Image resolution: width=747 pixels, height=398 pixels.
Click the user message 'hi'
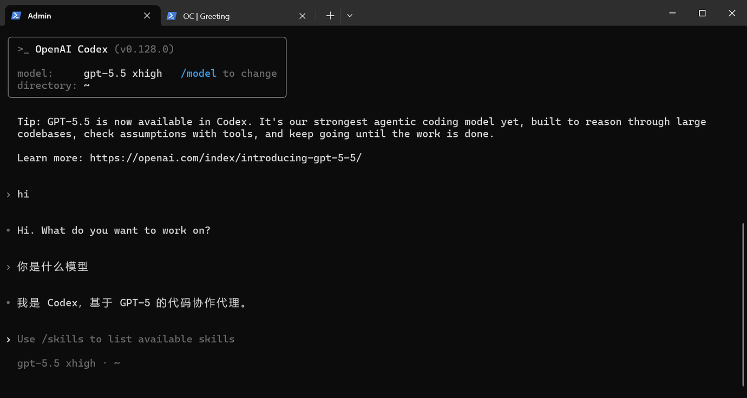[23, 194]
